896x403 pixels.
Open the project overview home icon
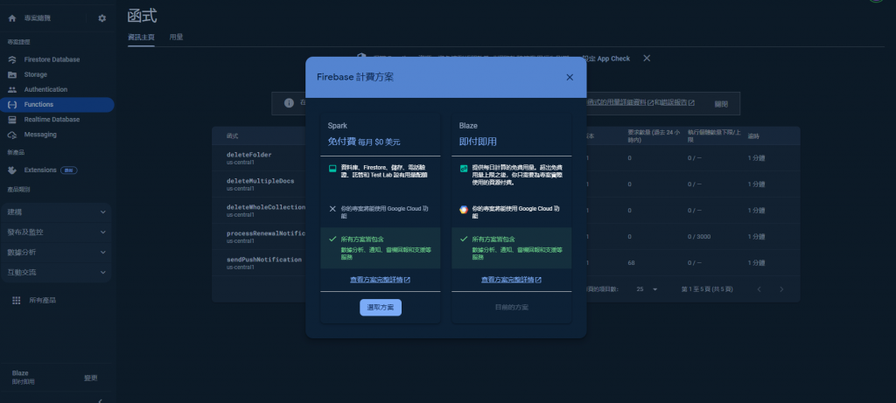[x=12, y=18]
